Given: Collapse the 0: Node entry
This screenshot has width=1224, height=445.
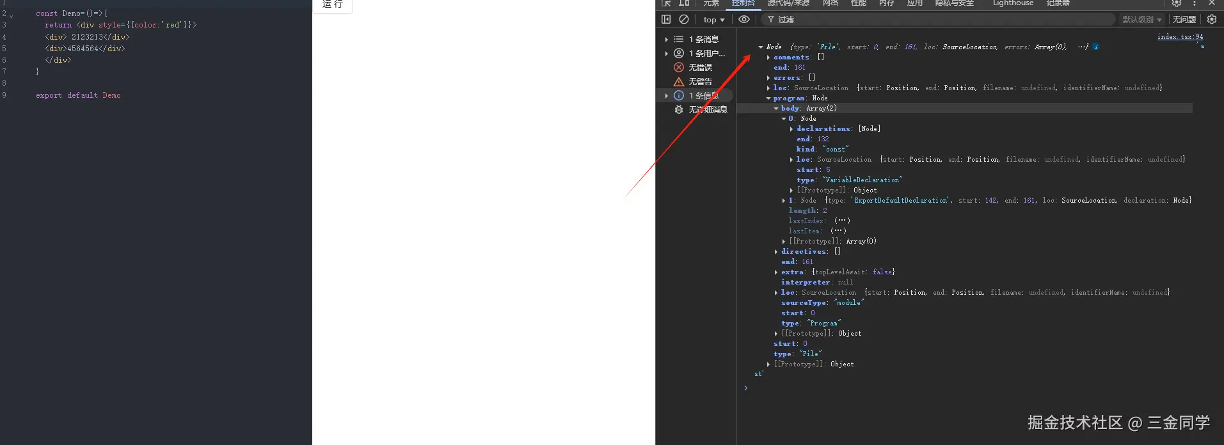Looking at the screenshot, I should pyautogui.click(x=784, y=118).
